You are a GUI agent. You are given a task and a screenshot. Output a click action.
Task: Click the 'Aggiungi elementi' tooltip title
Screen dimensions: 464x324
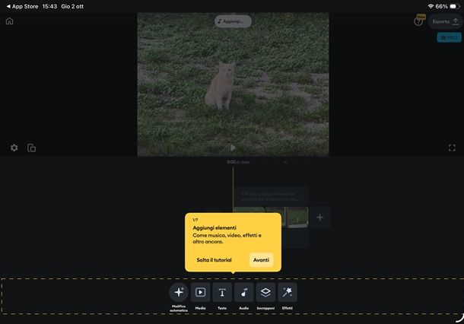[x=215, y=227]
